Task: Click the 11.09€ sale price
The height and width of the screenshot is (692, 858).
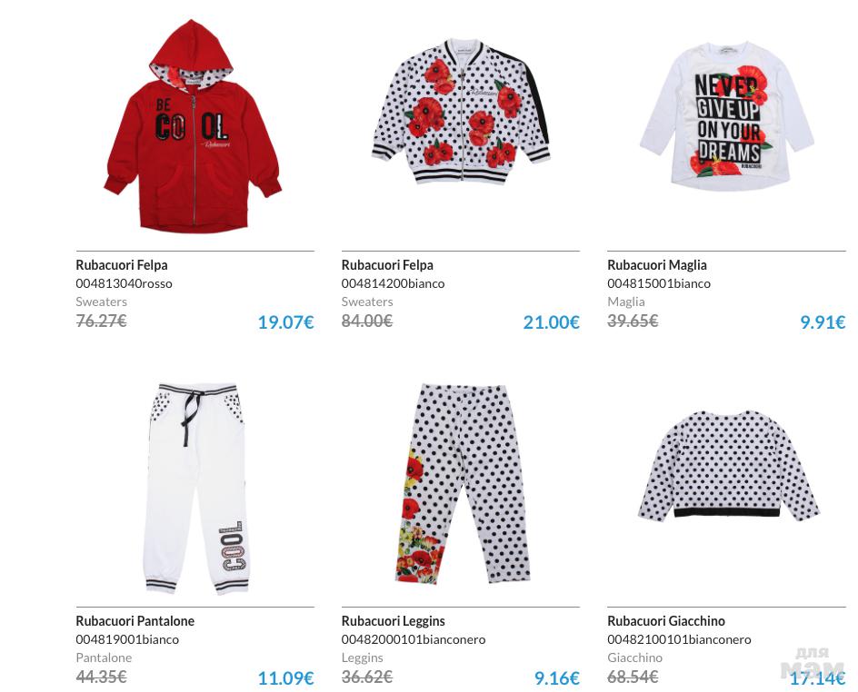Action: click(x=285, y=678)
